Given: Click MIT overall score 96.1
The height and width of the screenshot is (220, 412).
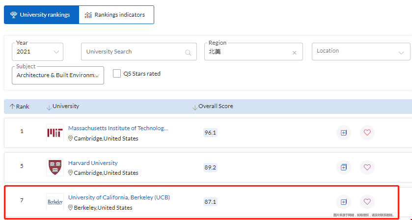Looking at the screenshot, I should point(210,133).
